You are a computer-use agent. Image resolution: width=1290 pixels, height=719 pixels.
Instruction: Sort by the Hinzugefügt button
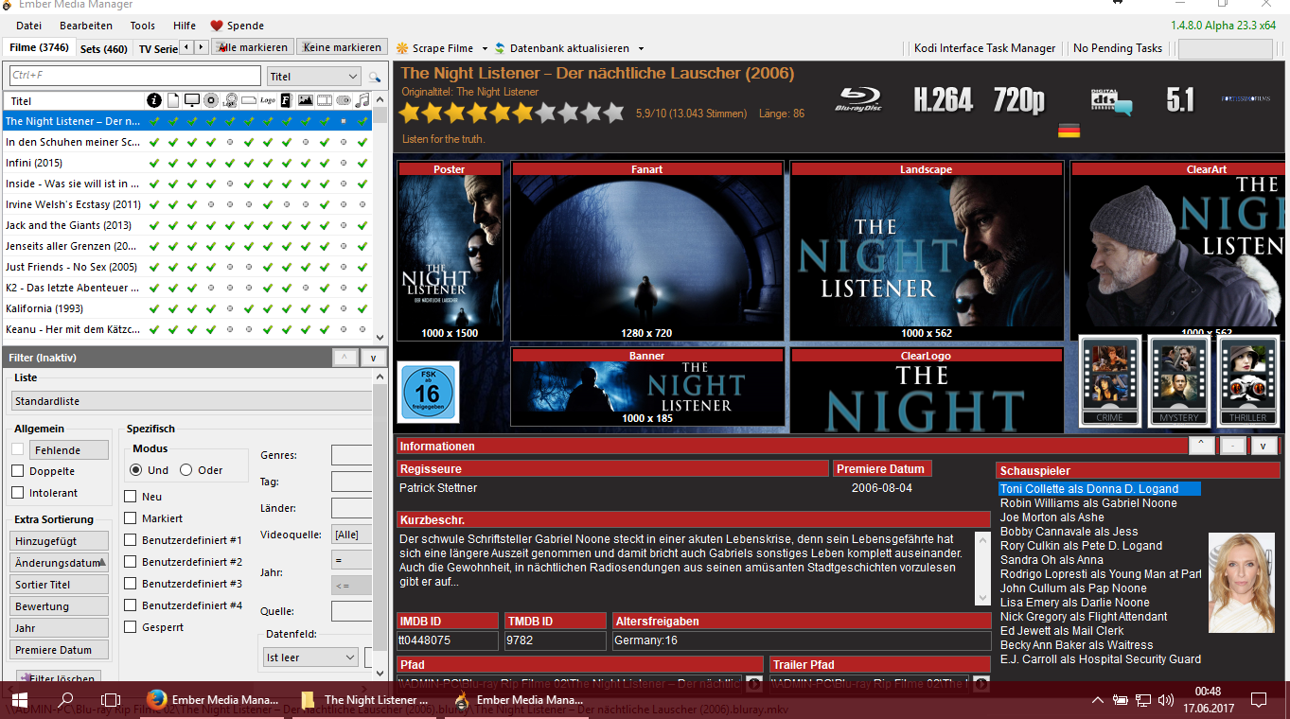pyautogui.click(x=59, y=541)
